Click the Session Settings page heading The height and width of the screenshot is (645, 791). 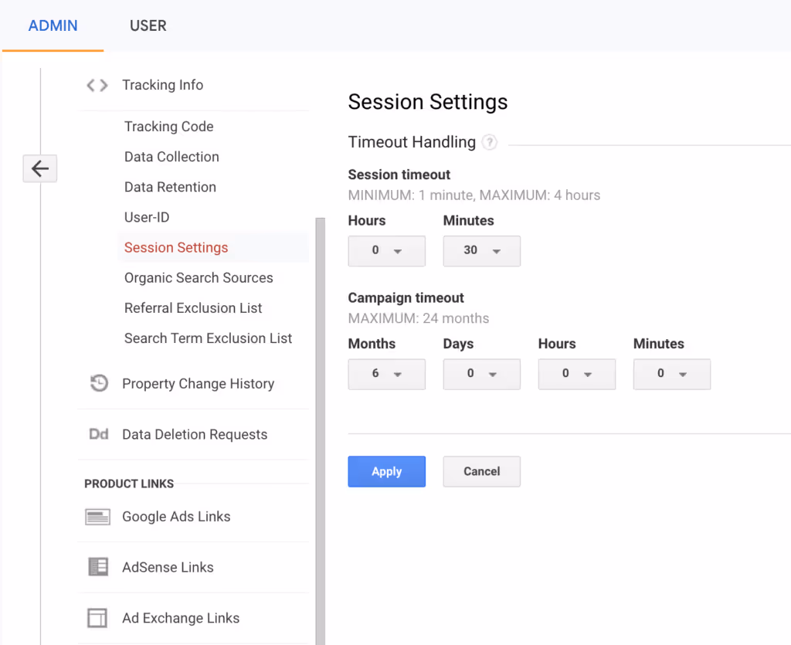point(428,102)
